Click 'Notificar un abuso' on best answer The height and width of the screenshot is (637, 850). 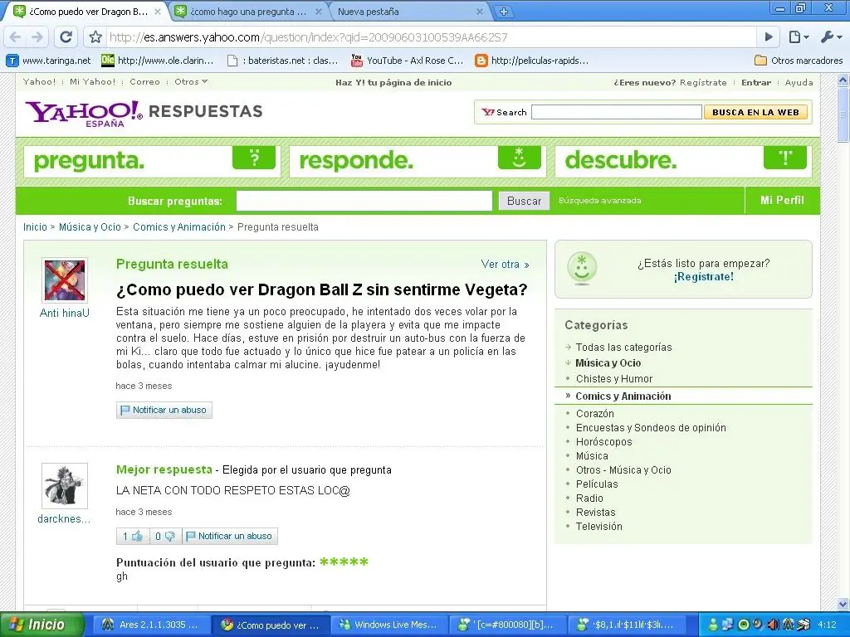pyautogui.click(x=230, y=537)
